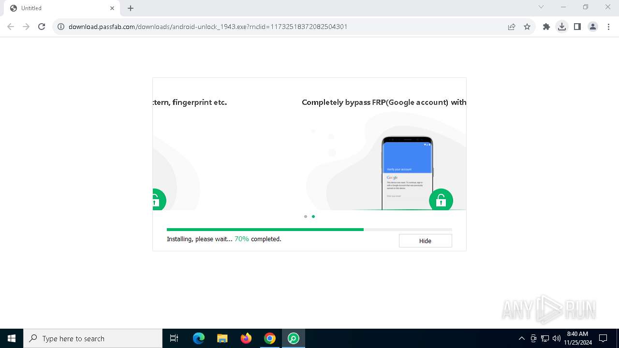619x348 pixels.
Task: Bookmark this tab with star icon
Action: click(x=527, y=27)
